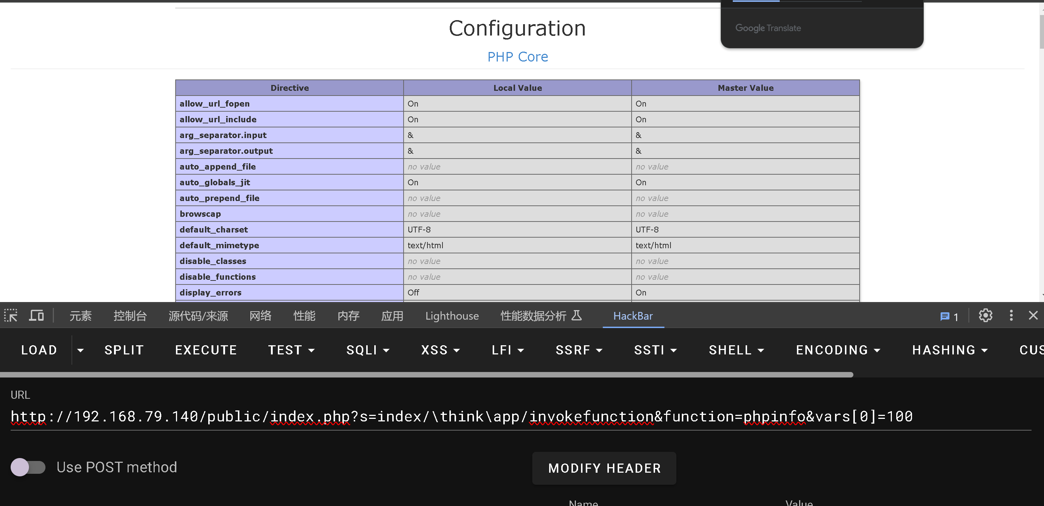This screenshot has height=506, width=1044.
Task: Close the DevTools panel
Action: coord(1033,315)
